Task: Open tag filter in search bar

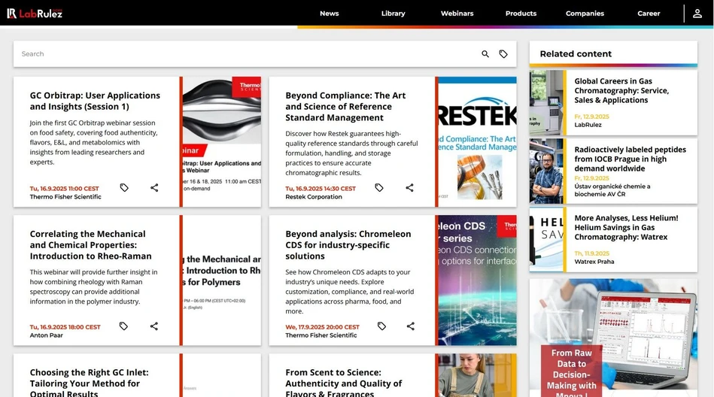Action: pos(503,54)
